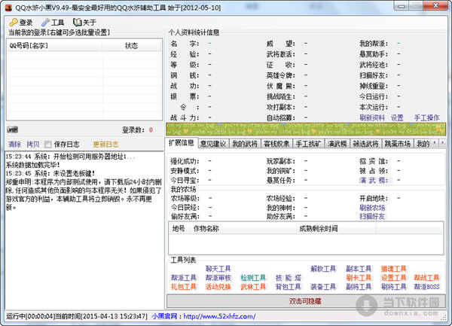Screen dimensions: 452x326
Task: Open the 帮派审核 tool
Action: [x=218, y=278]
